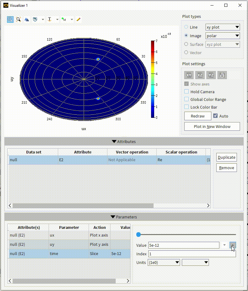
Task: Set view to YZ plane
Action: tap(211, 75)
